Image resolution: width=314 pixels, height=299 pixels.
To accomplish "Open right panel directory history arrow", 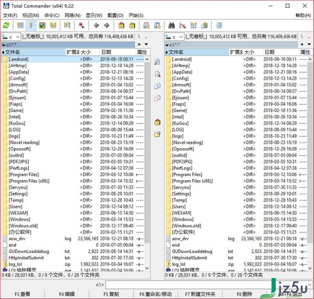I will [309, 45].
